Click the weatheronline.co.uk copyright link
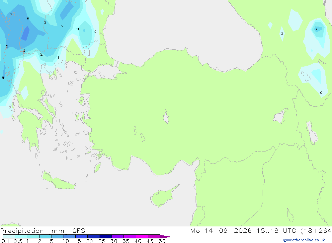 coord(304,240)
